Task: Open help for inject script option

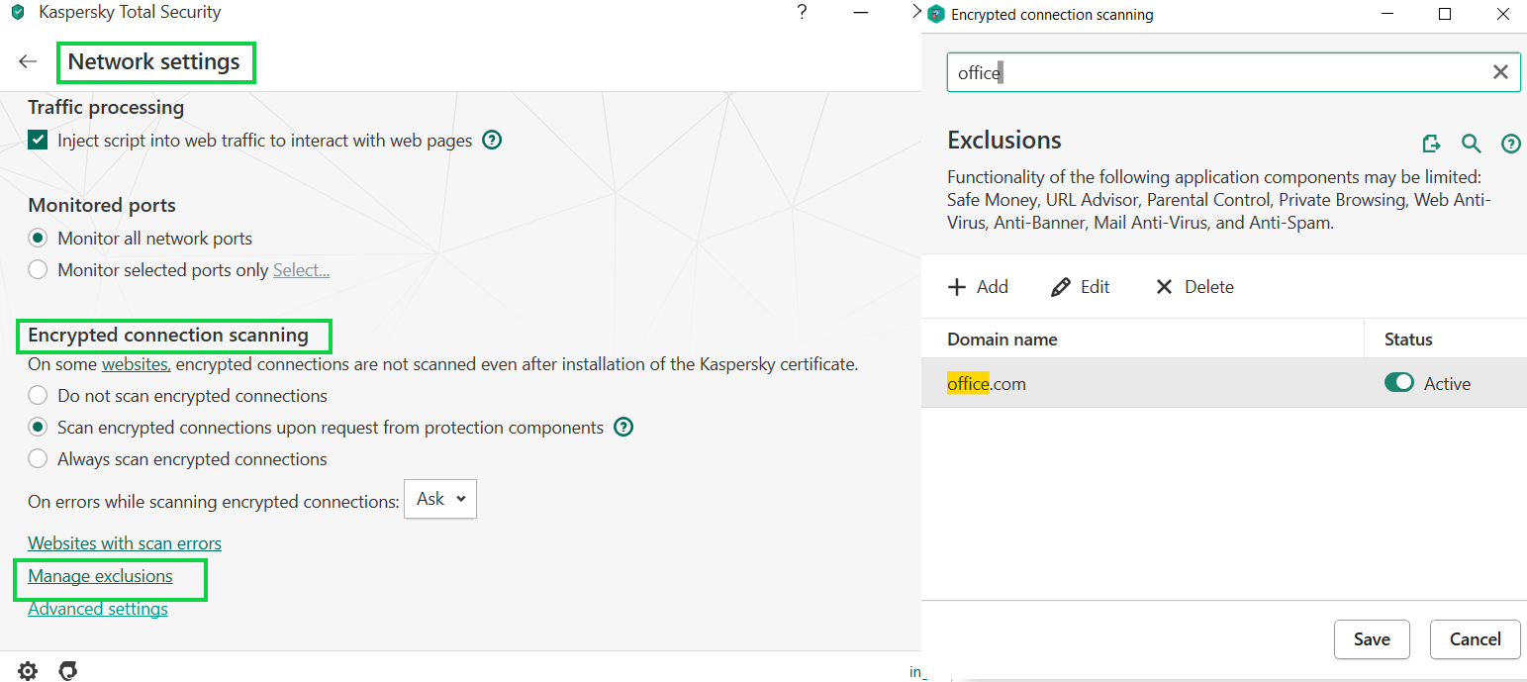Action: pyautogui.click(x=492, y=140)
